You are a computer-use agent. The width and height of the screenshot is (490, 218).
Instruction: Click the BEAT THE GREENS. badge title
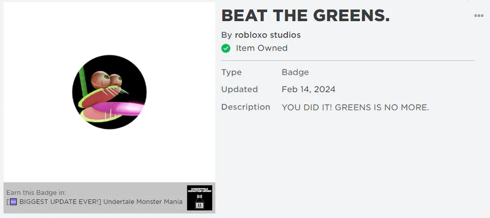(x=305, y=15)
